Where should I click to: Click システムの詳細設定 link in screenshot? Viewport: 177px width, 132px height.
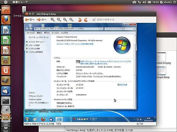click(x=36, y=52)
